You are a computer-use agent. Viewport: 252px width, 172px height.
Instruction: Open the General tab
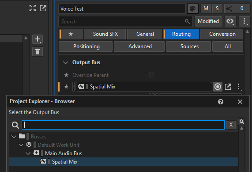[144, 34]
